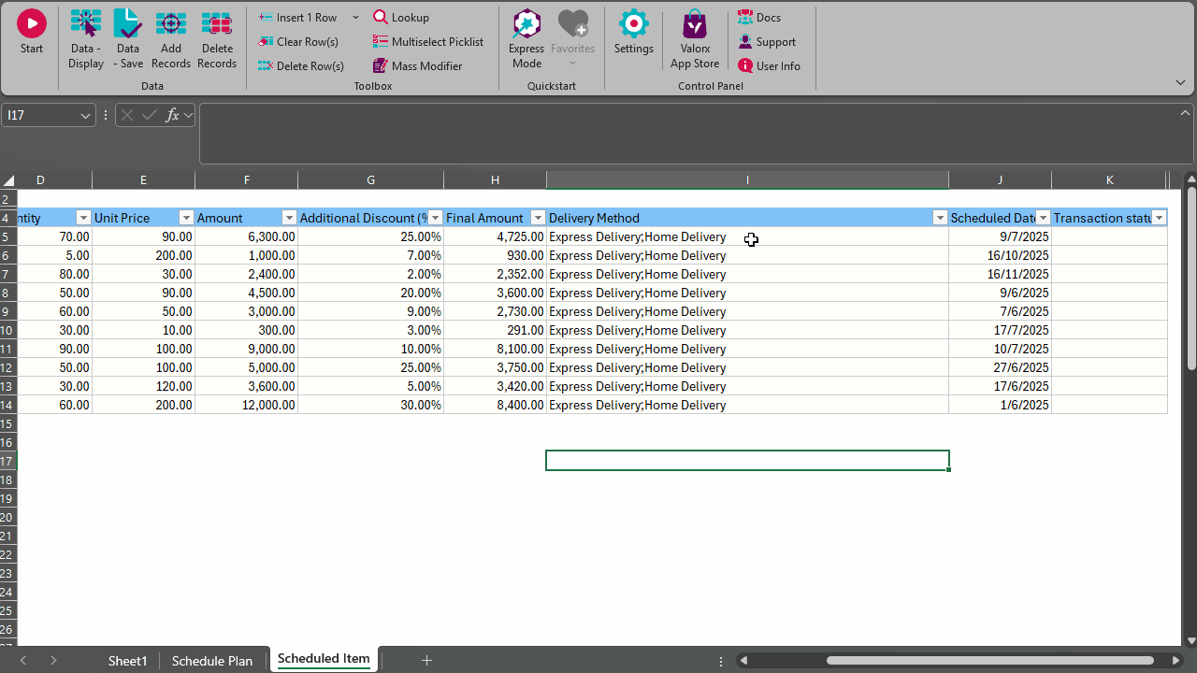
Task: Click the Data - Display icon
Action: coord(86,24)
